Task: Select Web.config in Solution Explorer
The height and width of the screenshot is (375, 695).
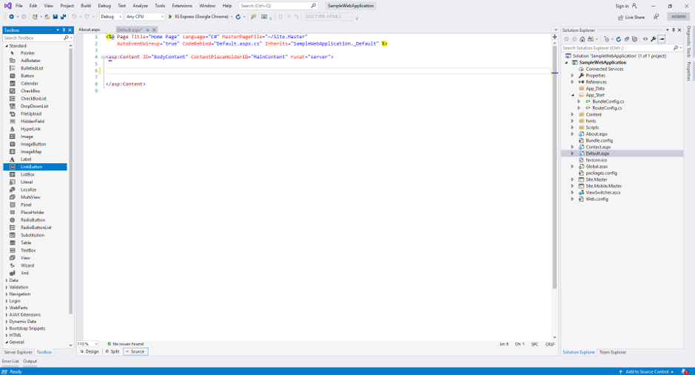Action: tap(597, 199)
